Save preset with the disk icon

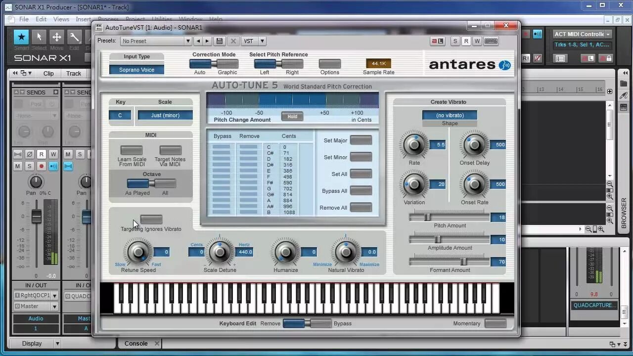[220, 41]
